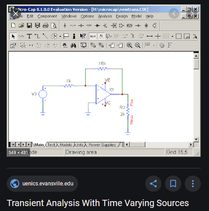Click the binoculars find icon
This screenshot has height=211, width=209.
pos(73,45)
